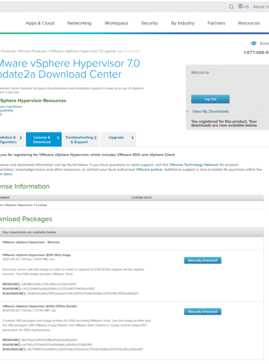Click the ISO image SHA256SUM value
This screenshot has width=269, height=364.
point(82,293)
